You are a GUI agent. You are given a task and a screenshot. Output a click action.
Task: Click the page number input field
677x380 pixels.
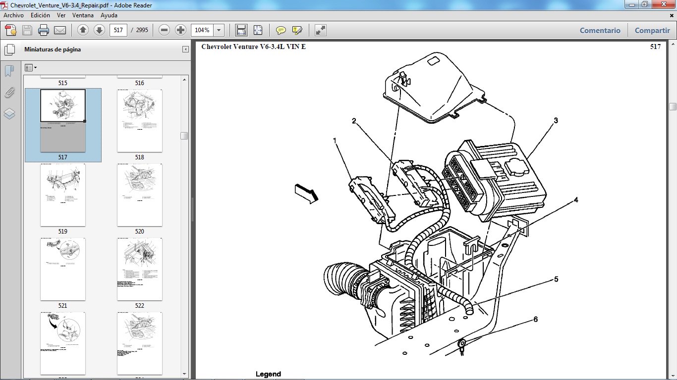tap(118, 30)
